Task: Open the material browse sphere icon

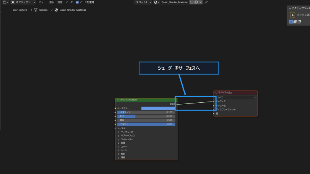Action: click(x=157, y=2)
